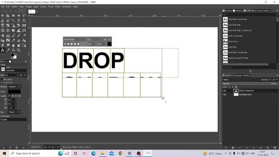Select the Clone stamp tool
The image size is (279, 157).
[19, 41]
